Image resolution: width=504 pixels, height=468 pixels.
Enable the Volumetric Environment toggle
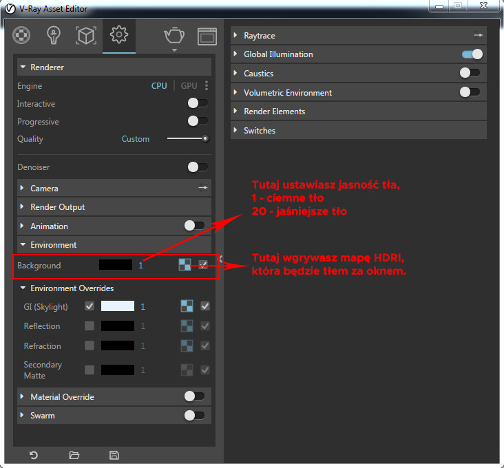pos(470,92)
